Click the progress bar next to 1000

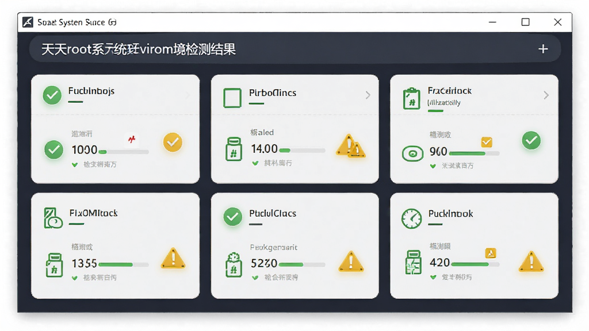click(124, 152)
